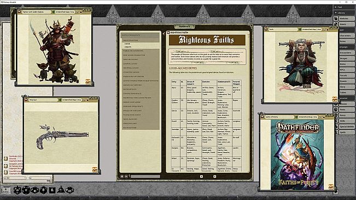Click the Feats icon in sidebar

pyautogui.click(x=336, y=109)
